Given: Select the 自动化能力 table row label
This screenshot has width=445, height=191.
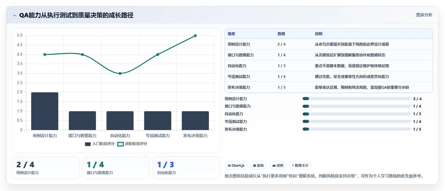Looking at the screenshot, I should pos(237,66).
